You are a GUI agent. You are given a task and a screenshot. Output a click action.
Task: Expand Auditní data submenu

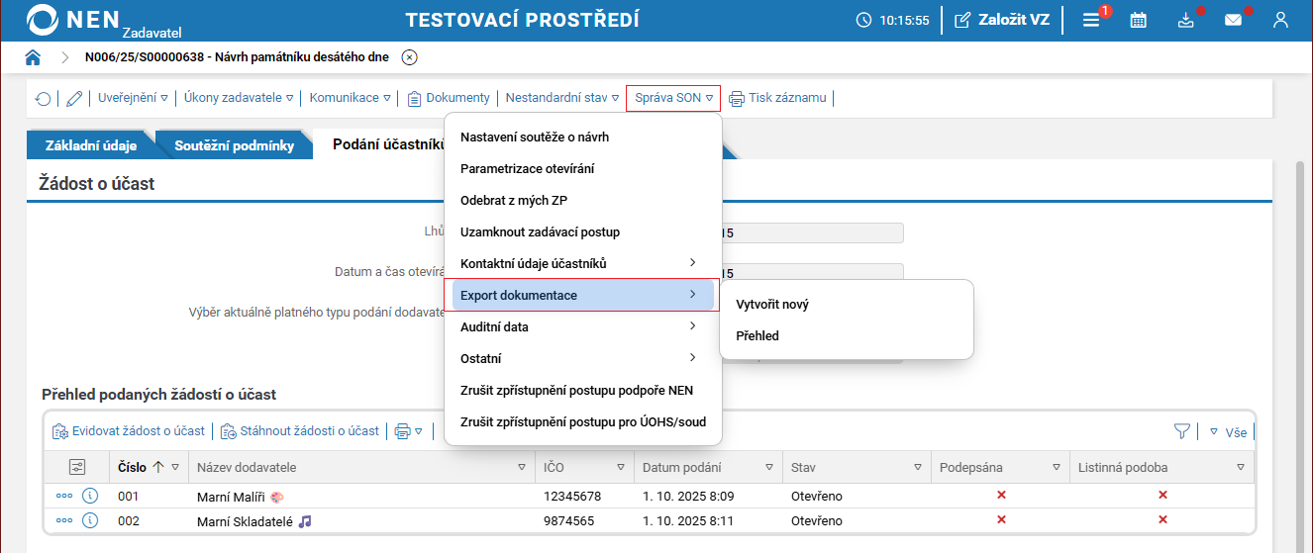coord(583,326)
